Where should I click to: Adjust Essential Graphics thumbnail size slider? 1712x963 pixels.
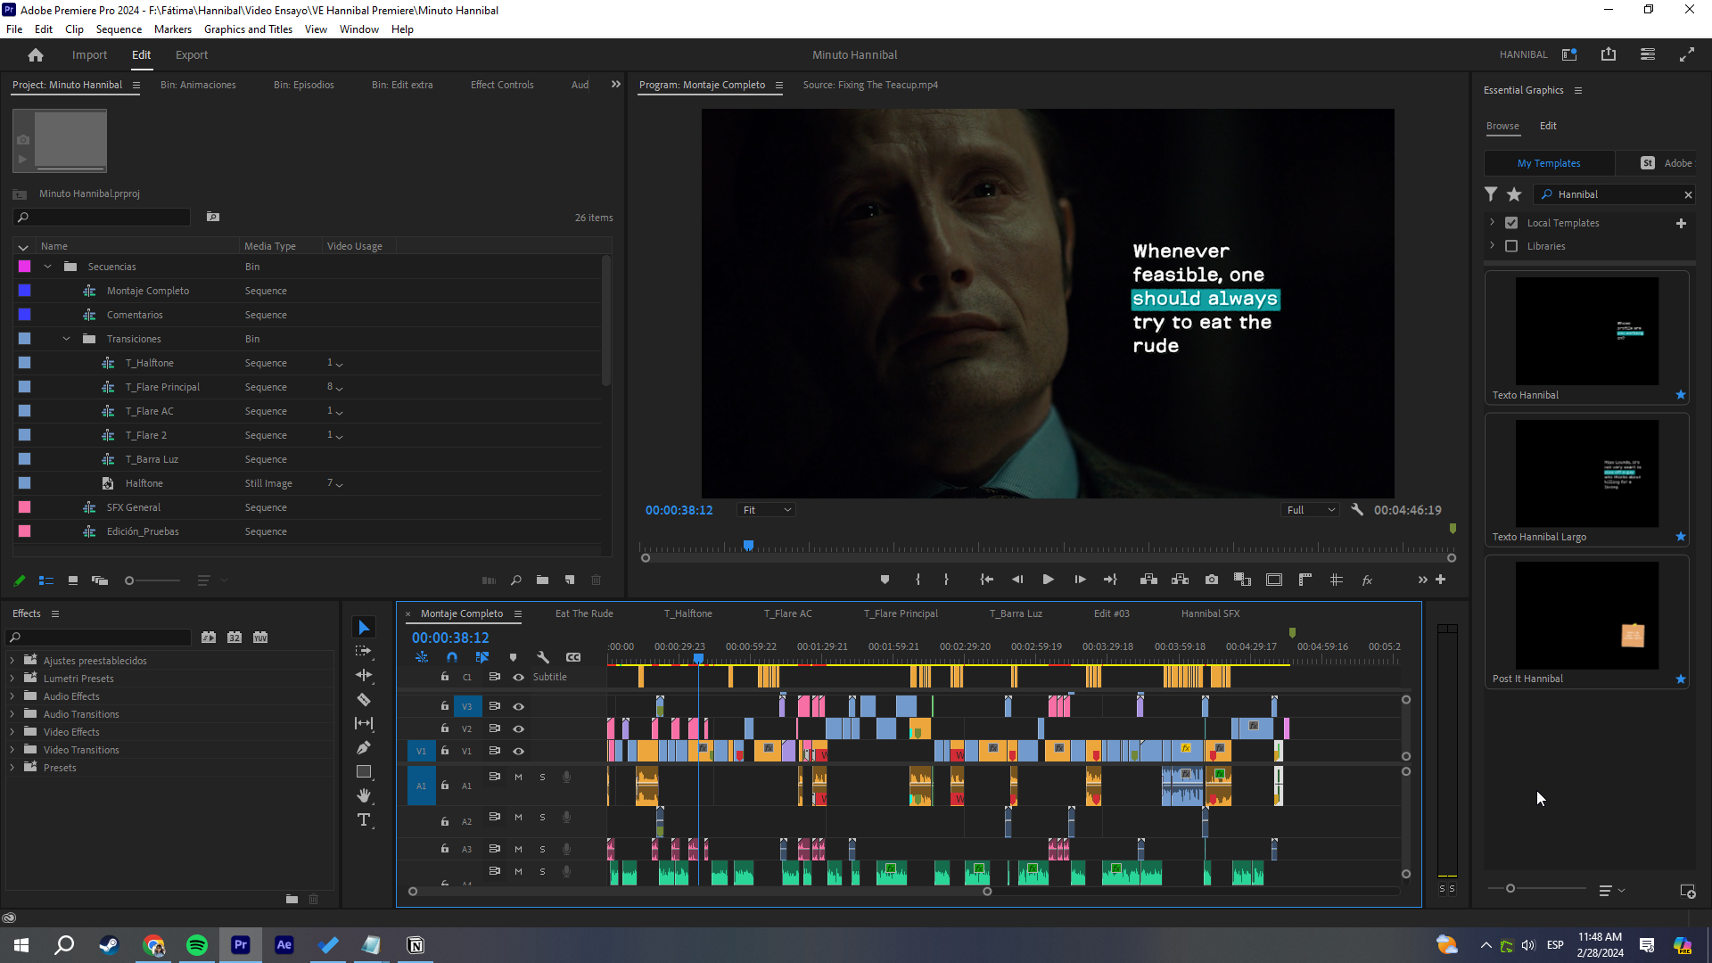tap(1510, 889)
